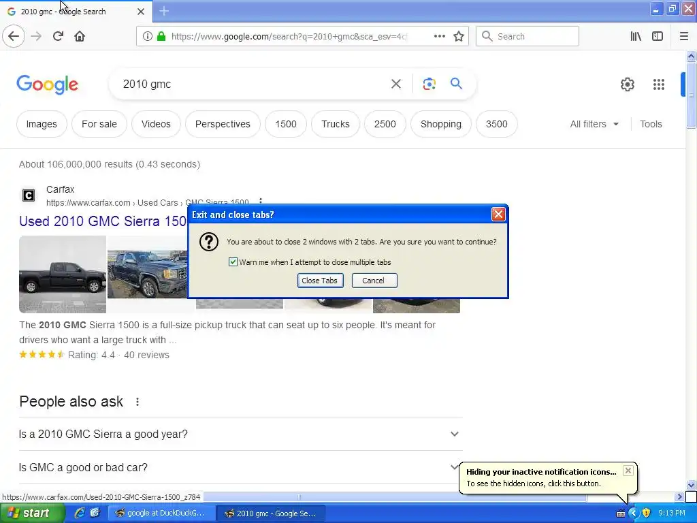The width and height of the screenshot is (697, 523).
Task: Open a new tab with plus button
Action: pyautogui.click(x=164, y=11)
